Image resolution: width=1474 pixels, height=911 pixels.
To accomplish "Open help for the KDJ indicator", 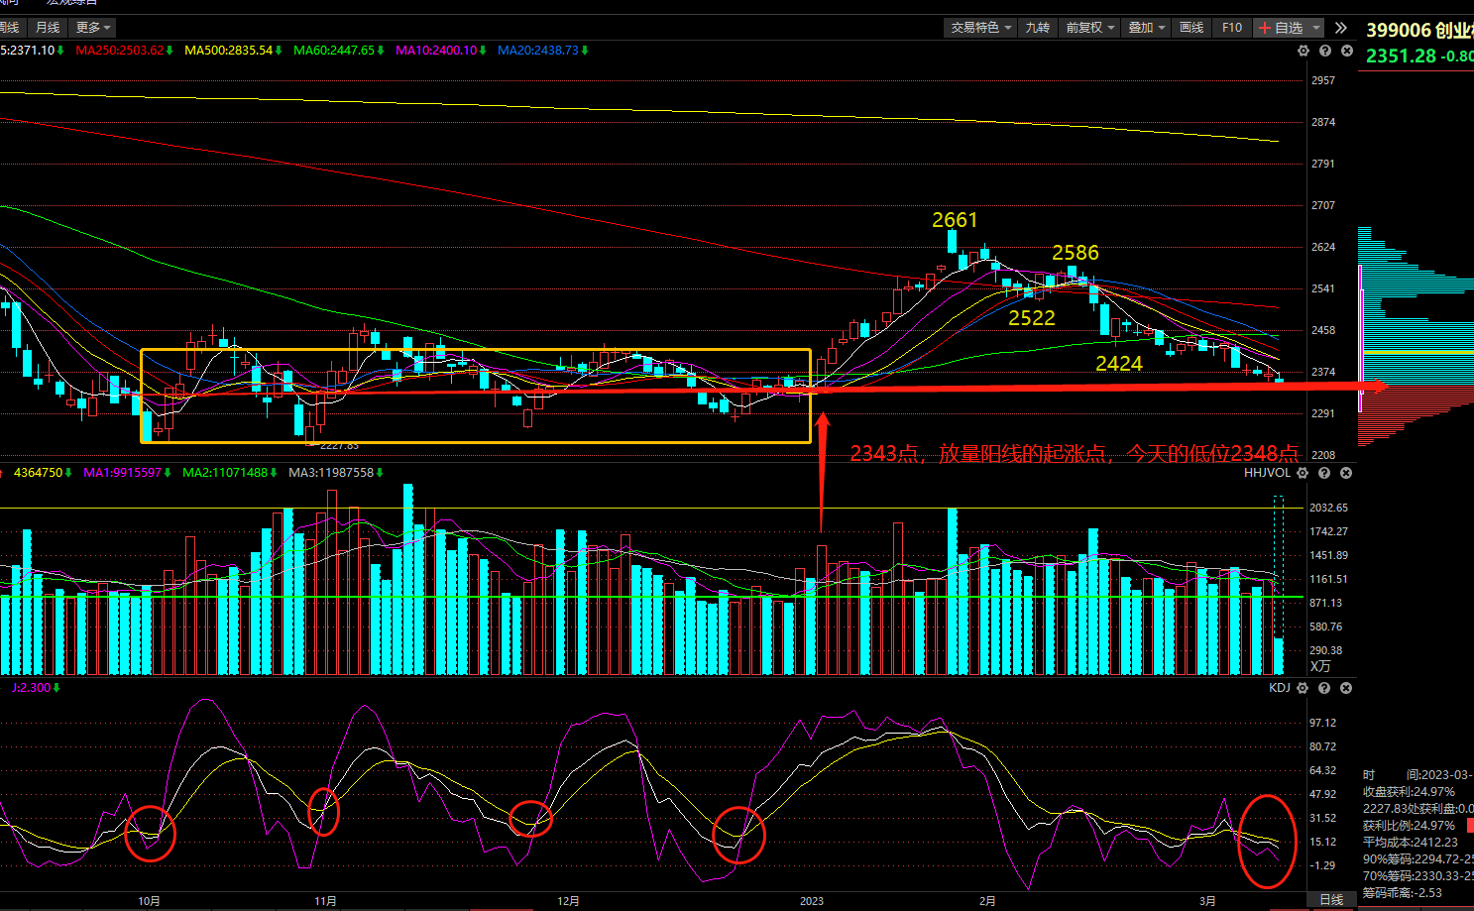I will pyautogui.click(x=1324, y=688).
